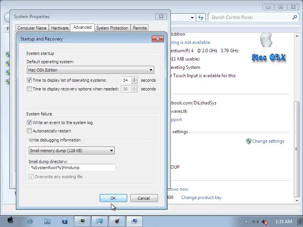Image resolution: width=303 pixels, height=227 pixels.
Task: Enable Time to display recovery options checkbox
Action: tap(29, 89)
